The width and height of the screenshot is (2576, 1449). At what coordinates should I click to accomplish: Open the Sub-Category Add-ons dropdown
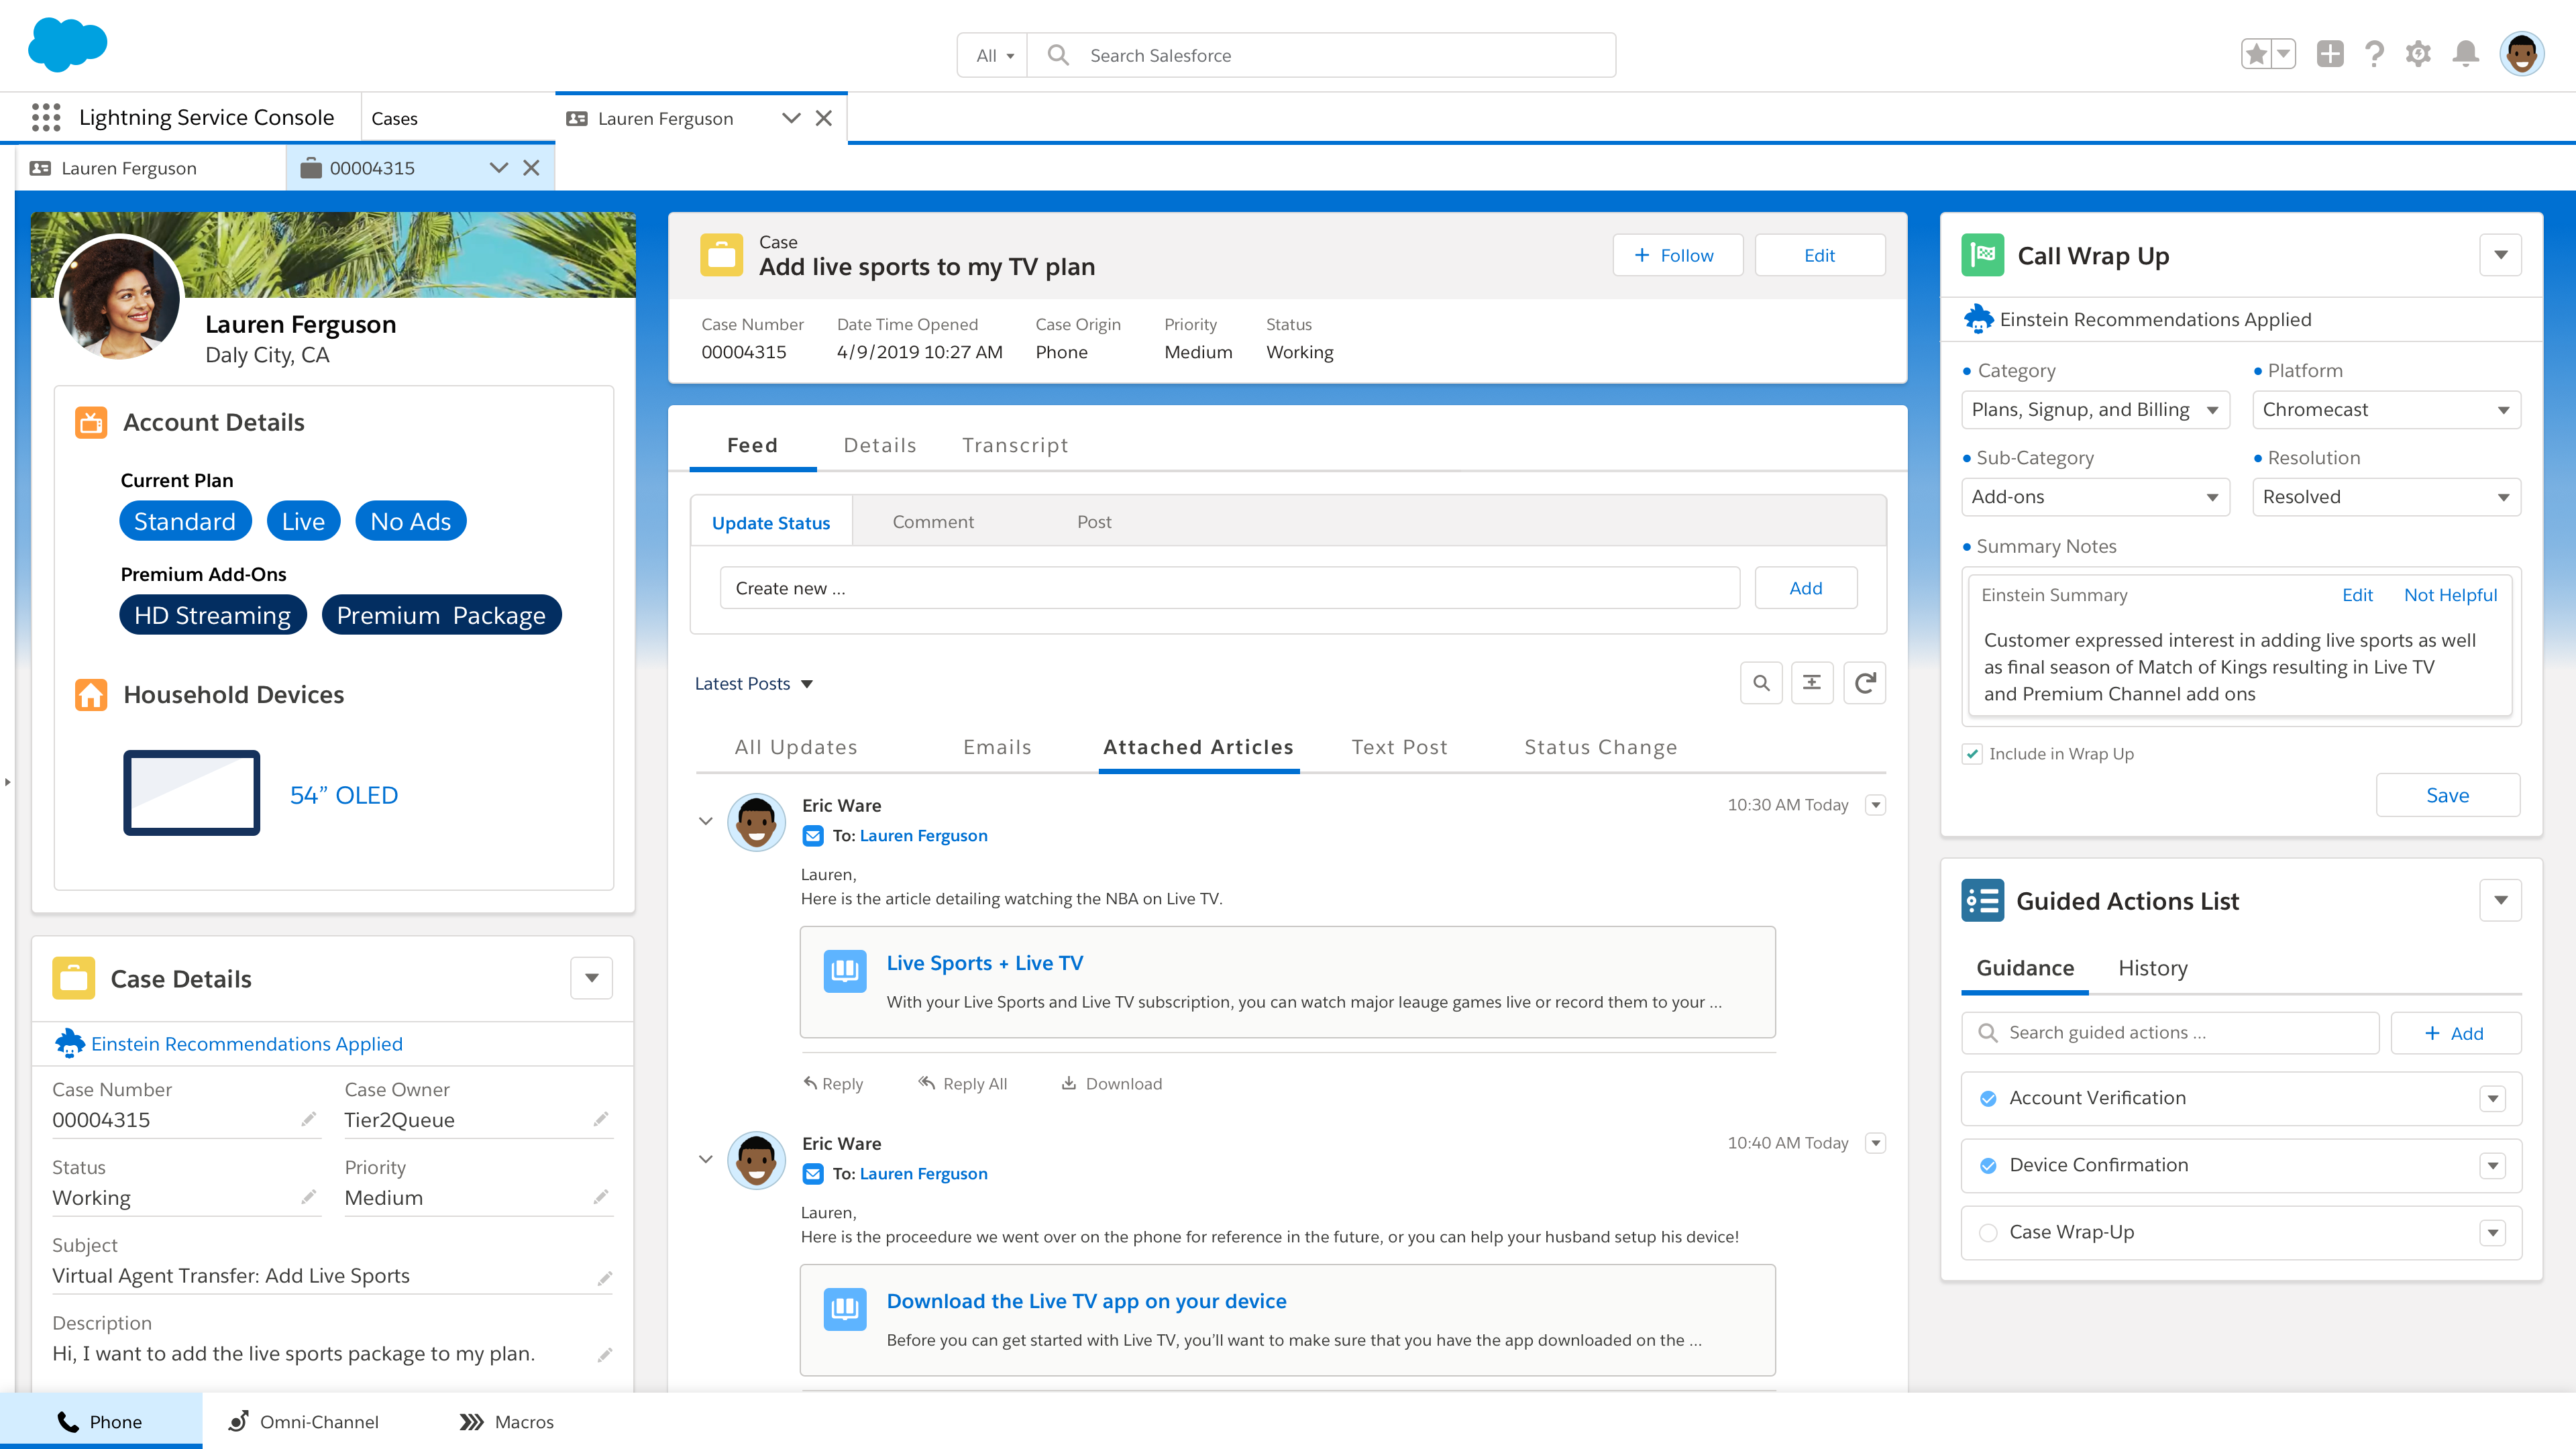tap(2095, 497)
